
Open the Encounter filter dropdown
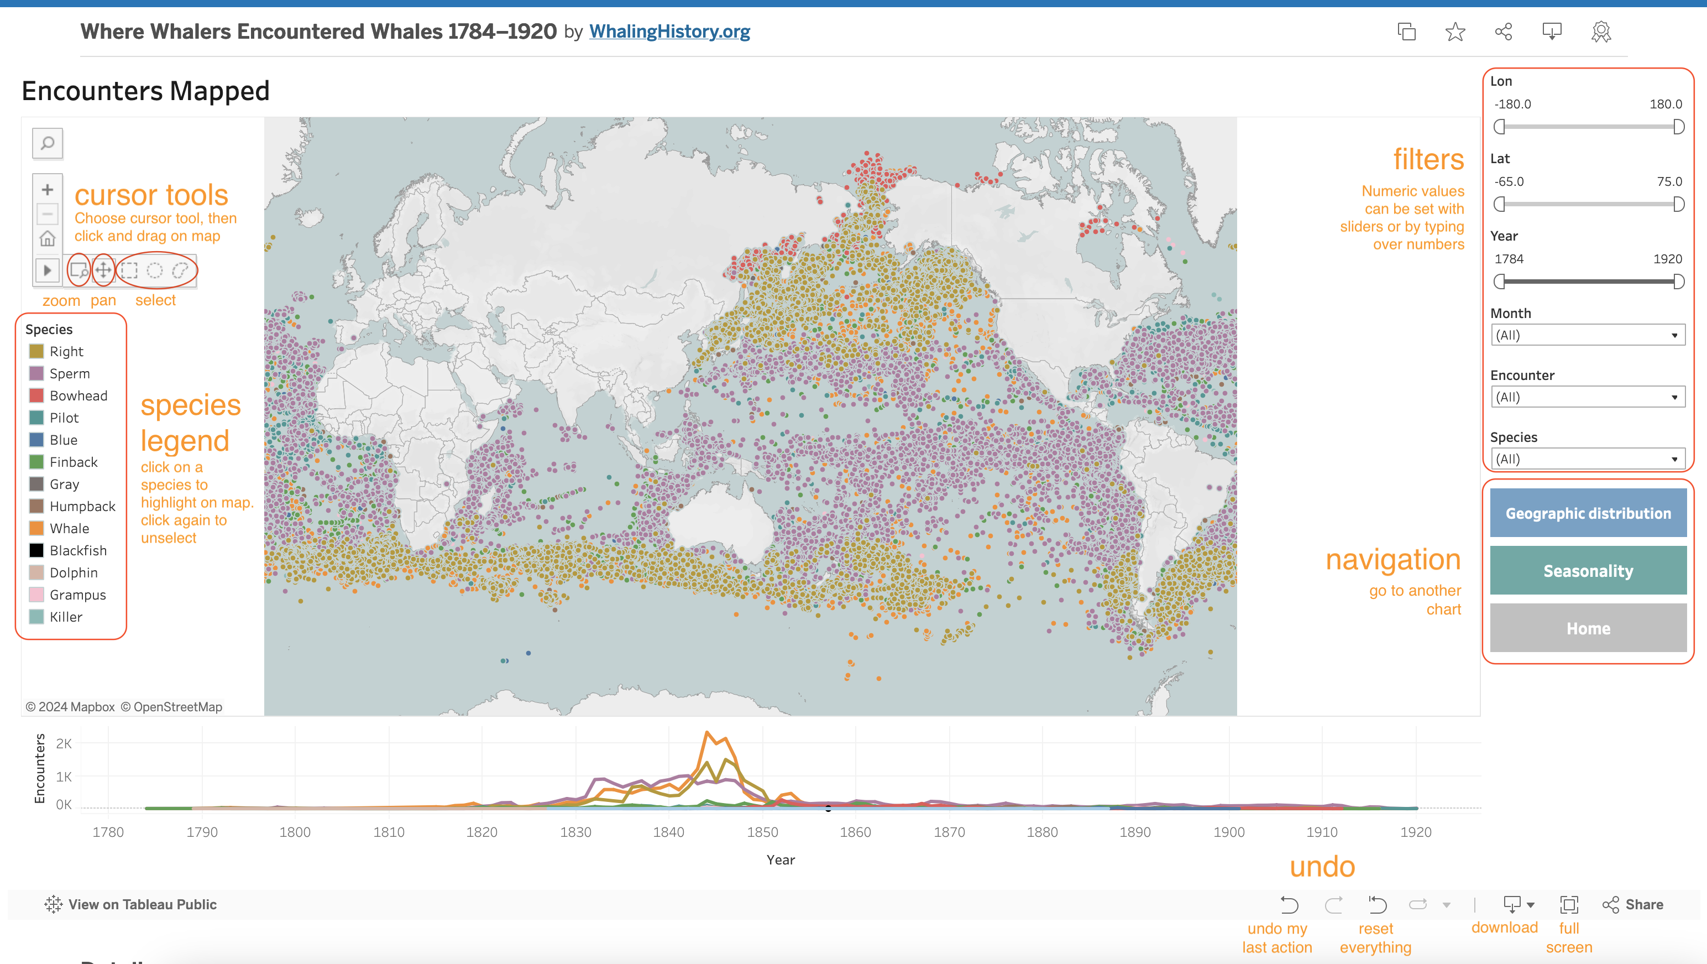(x=1587, y=397)
